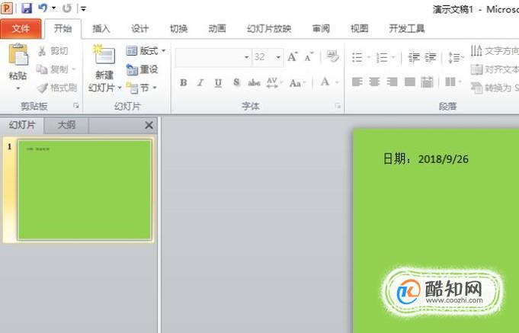This screenshot has height=333, width=519.
Task: Toggle Strikethrough formatting
Action: [254, 82]
